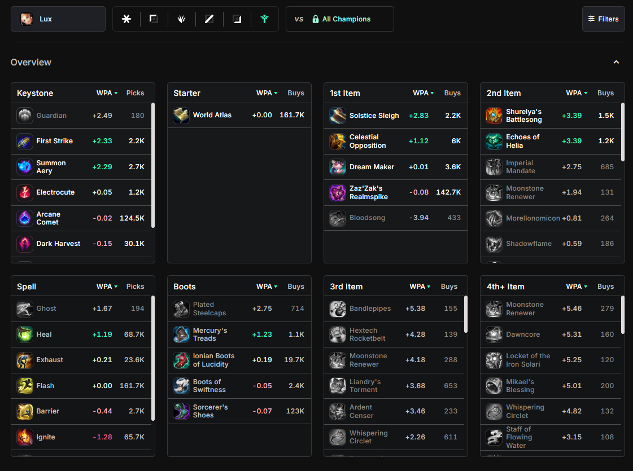This screenshot has height=471, width=633.
Task: Open the Filters panel
Action: 604,19
